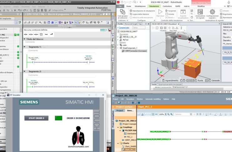Click Arresta to stop the simulation
The image size is (232, 152).
point(170,14)
